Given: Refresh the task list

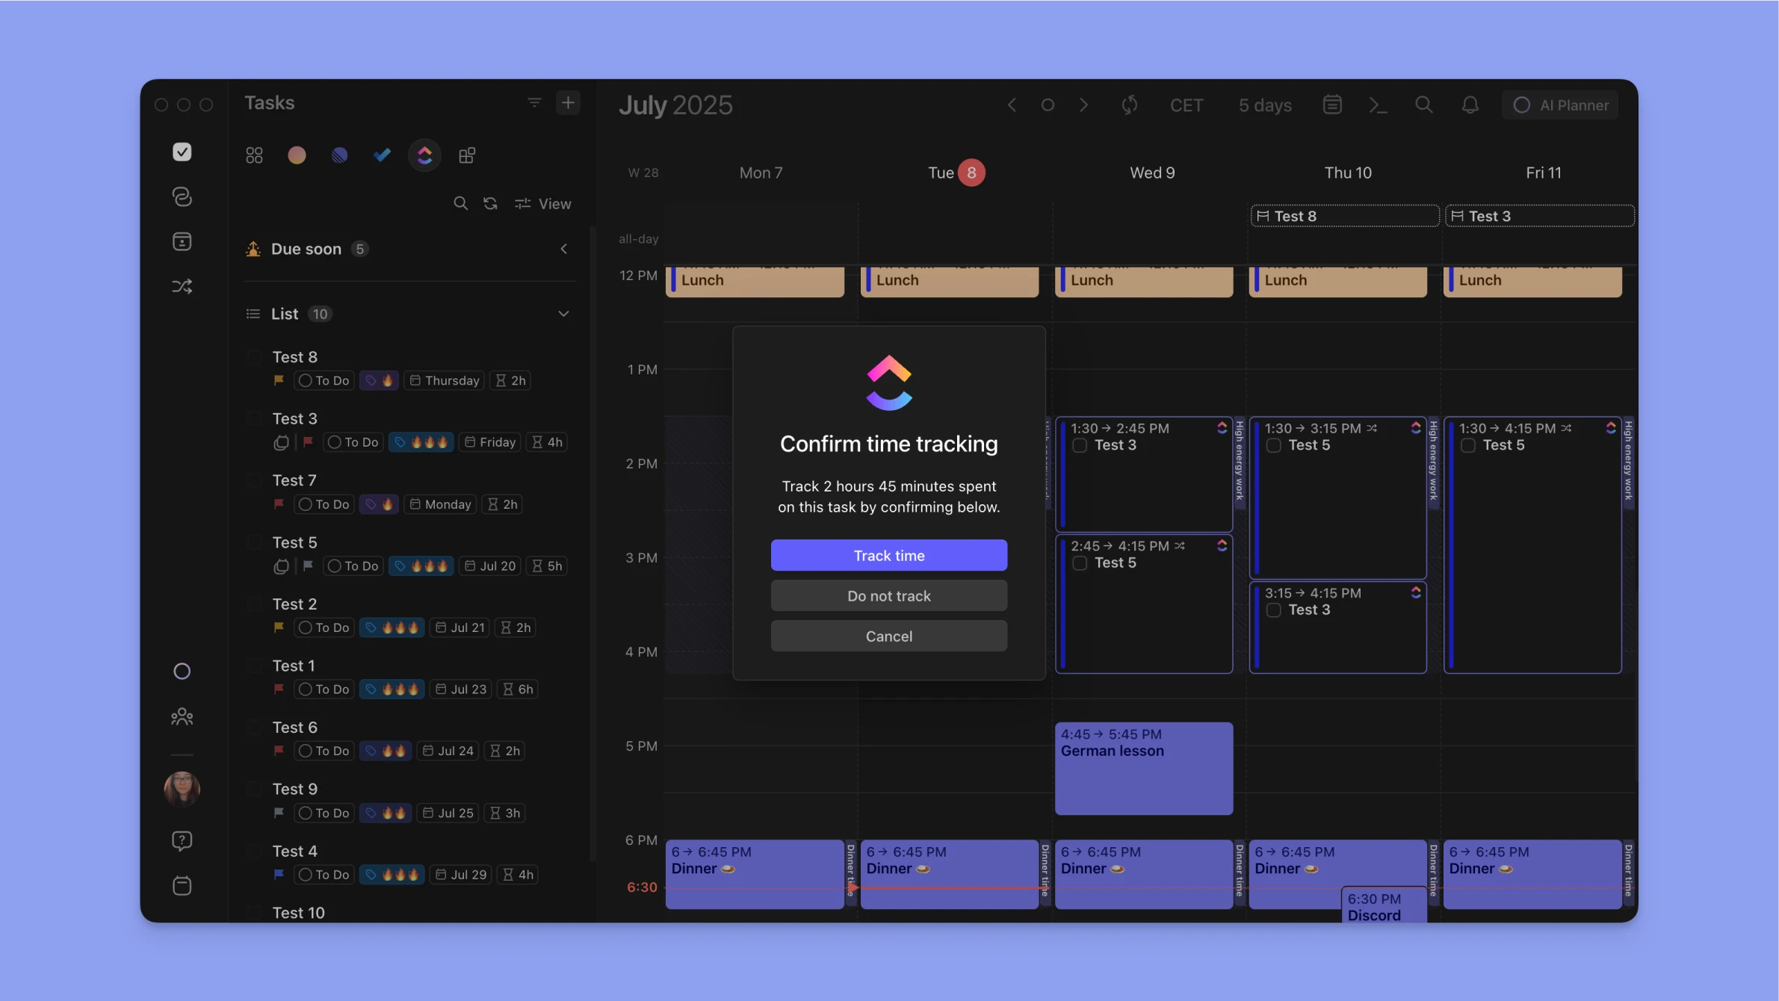Looking at the screenshot, I should 490,204.
